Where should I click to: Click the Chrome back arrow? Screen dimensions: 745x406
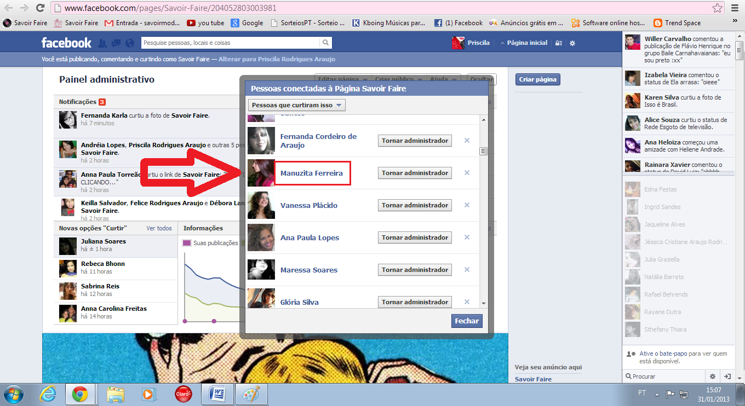pos(9,8)
